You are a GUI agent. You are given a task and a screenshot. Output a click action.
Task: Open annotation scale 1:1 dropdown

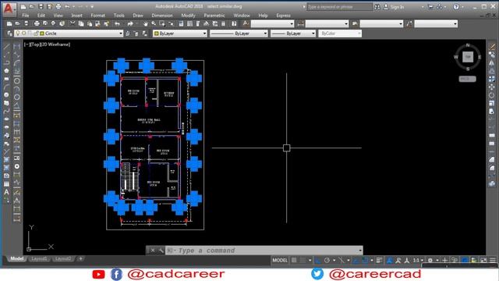[x=418, y=260]
